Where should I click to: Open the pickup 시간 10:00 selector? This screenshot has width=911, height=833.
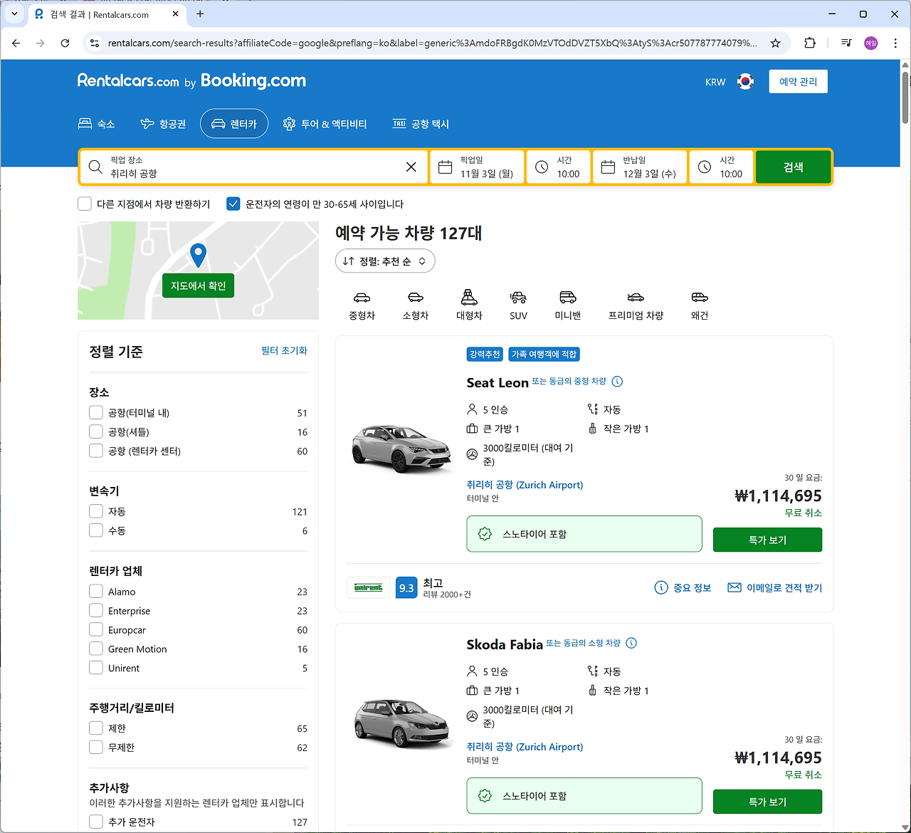(x=559, y=167)
